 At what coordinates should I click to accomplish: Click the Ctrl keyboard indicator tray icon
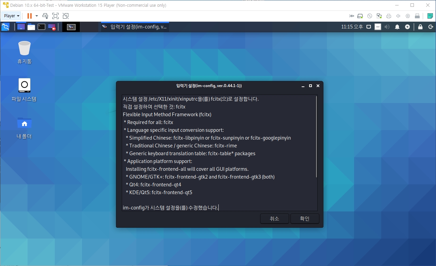tap(378, 27)
